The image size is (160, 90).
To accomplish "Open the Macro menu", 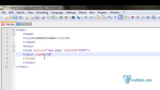I will pyautogui.click(x=83, y=12).
